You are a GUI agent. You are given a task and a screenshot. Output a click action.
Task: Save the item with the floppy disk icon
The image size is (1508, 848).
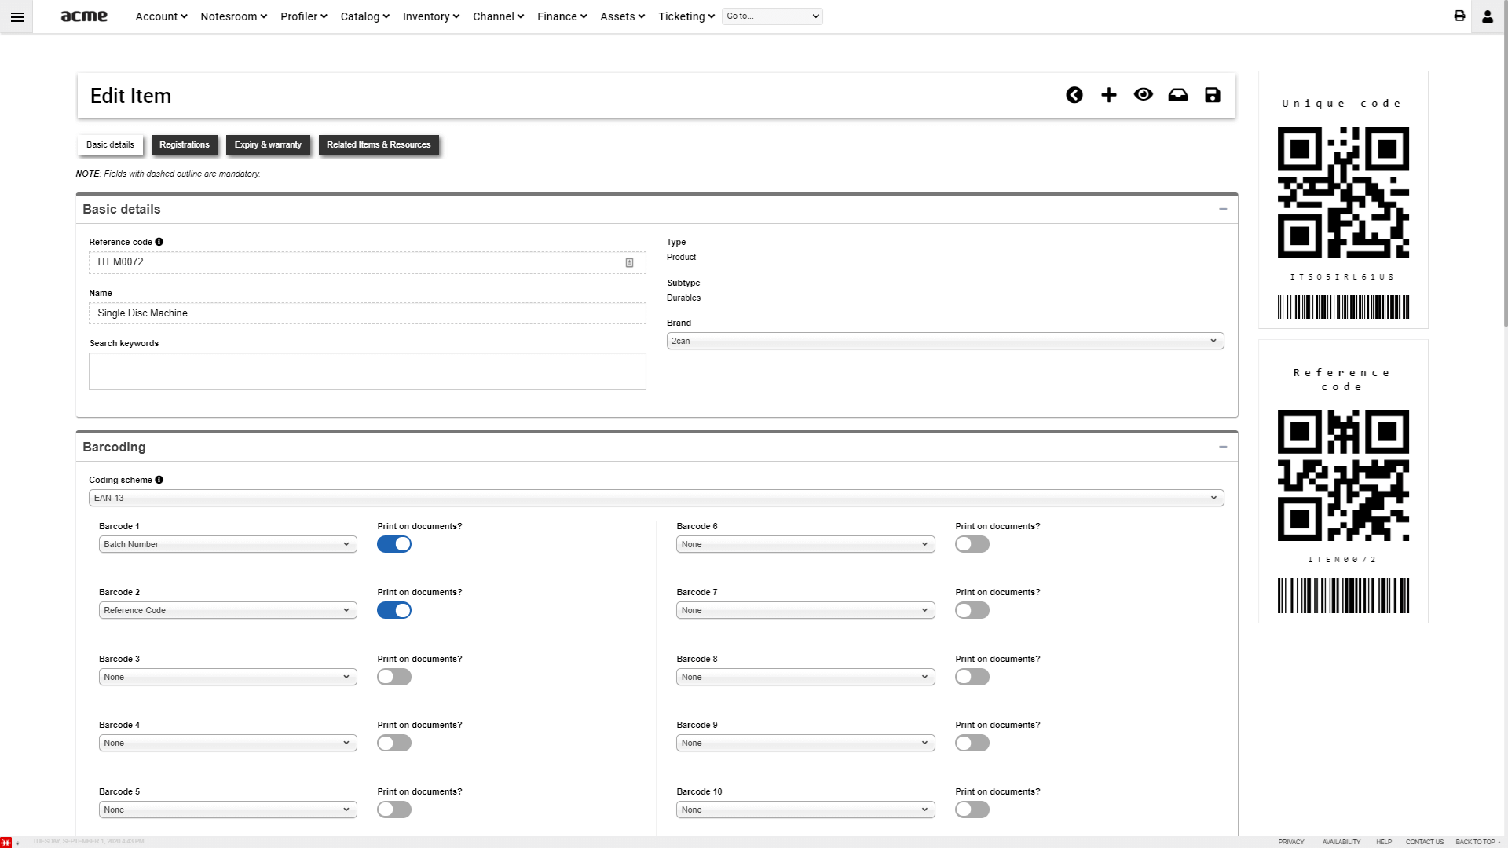(1213, 95)
